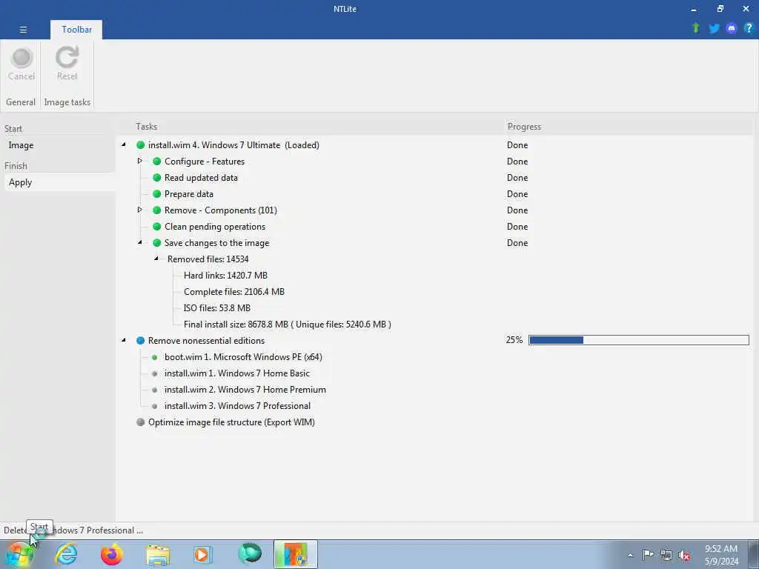Show hidden tray icons arrow
The height and width of the screenshot is (569, 759).
coord(630,556)
